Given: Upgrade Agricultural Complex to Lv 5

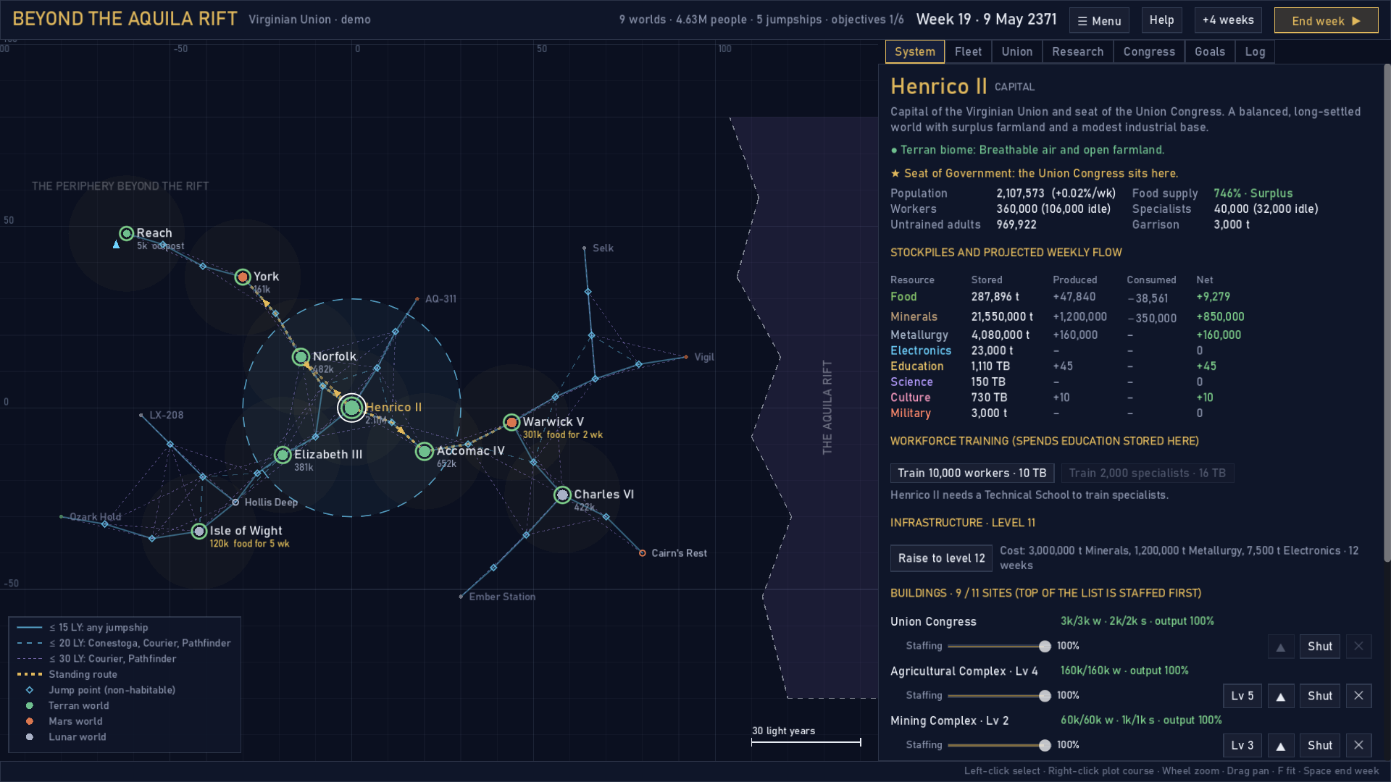Looking at the screenshot, I should point(1242,697).
